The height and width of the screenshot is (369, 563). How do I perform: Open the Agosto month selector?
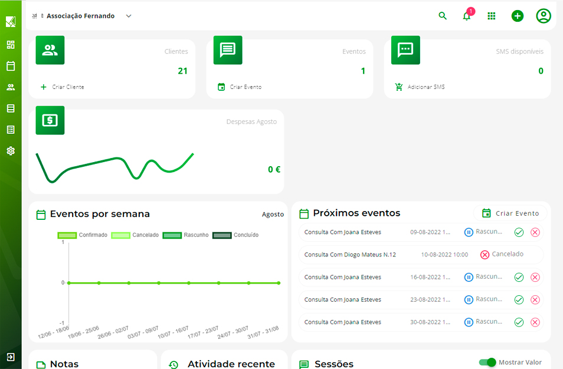click(273, 215)
